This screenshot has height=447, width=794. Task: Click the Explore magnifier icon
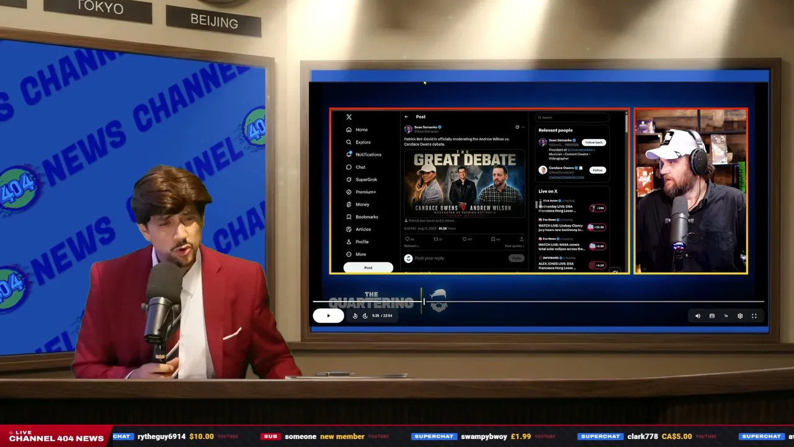click(349, 142)
